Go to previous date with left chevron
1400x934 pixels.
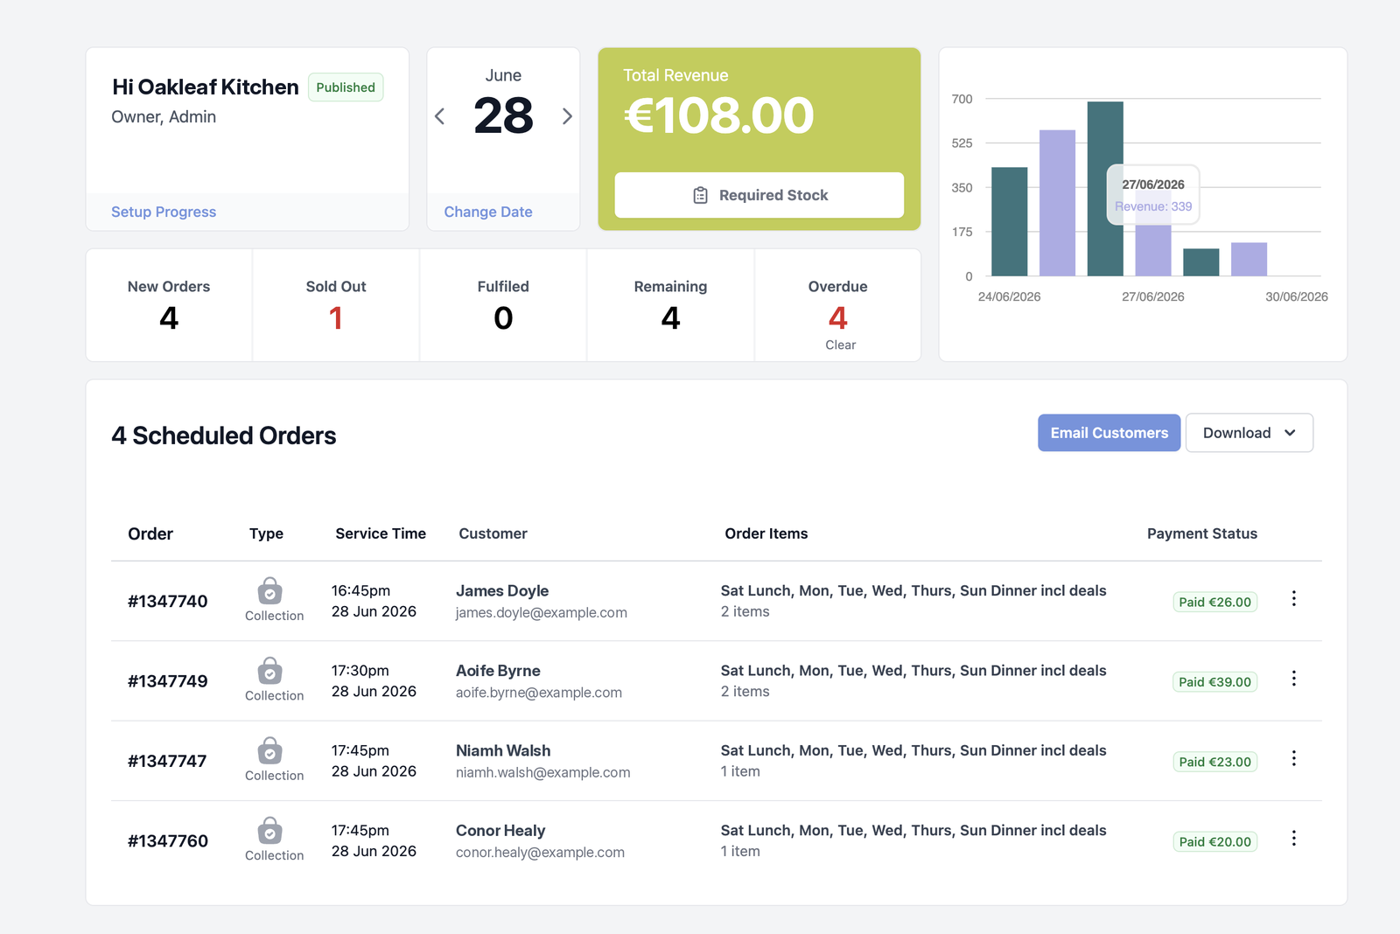click(439, 116)
